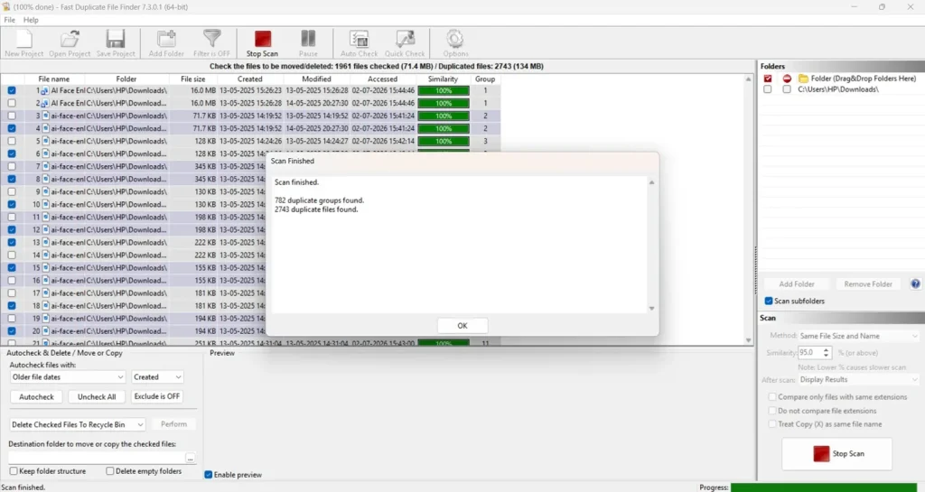The image size is (925, 492).
Task: Click the Uncheck All button
Action: pyautogui.click(x=97, y=397)
